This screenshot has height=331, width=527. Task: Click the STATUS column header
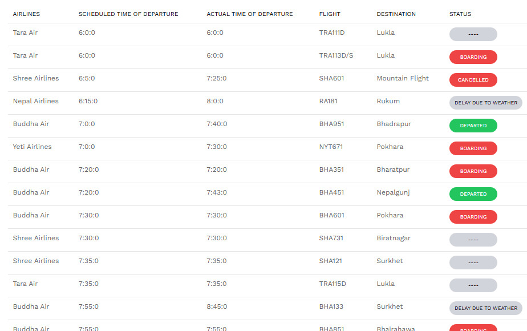click(x=460, y=14)
